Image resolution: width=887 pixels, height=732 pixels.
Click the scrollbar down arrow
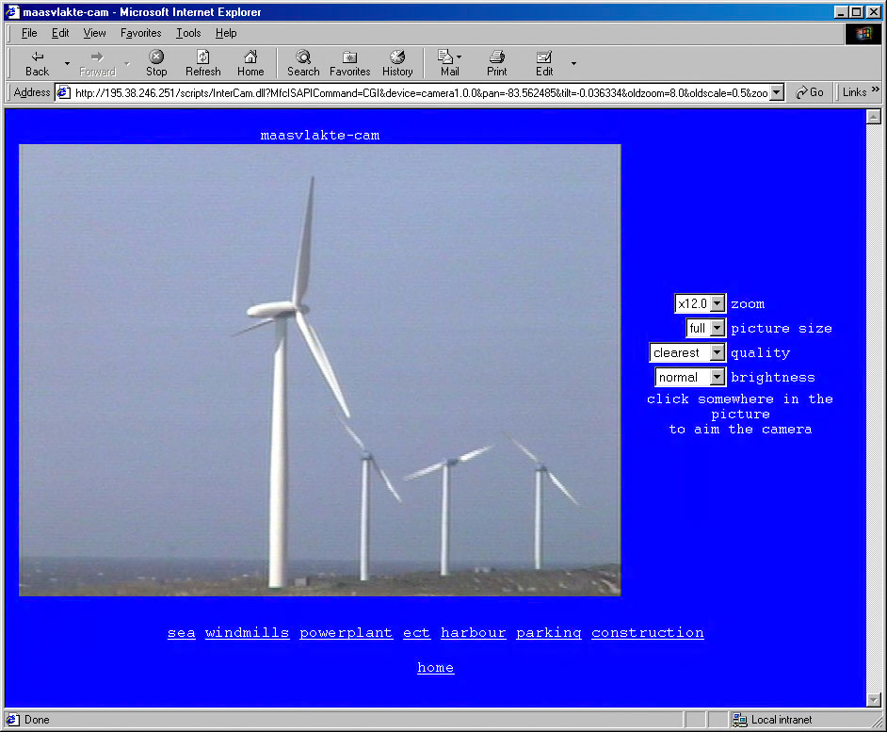874,700
